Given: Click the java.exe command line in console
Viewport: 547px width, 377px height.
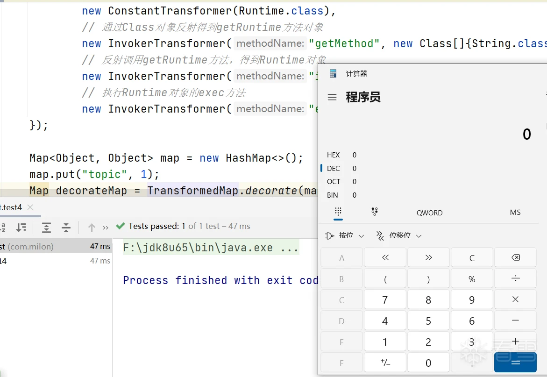Looking at the screenshot, I should [211, 248].
